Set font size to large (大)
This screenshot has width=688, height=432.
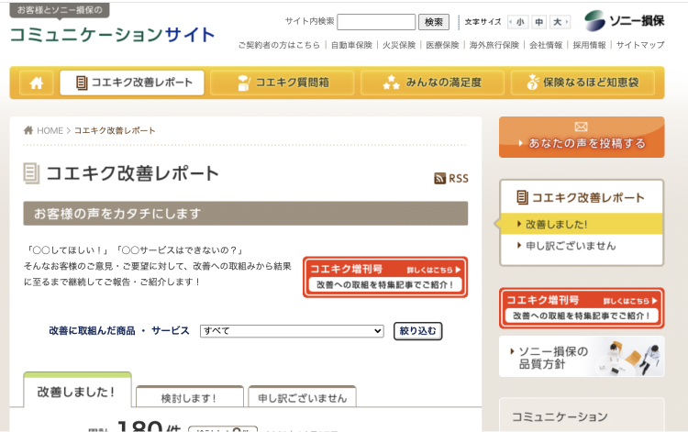(x=557, y=22)
